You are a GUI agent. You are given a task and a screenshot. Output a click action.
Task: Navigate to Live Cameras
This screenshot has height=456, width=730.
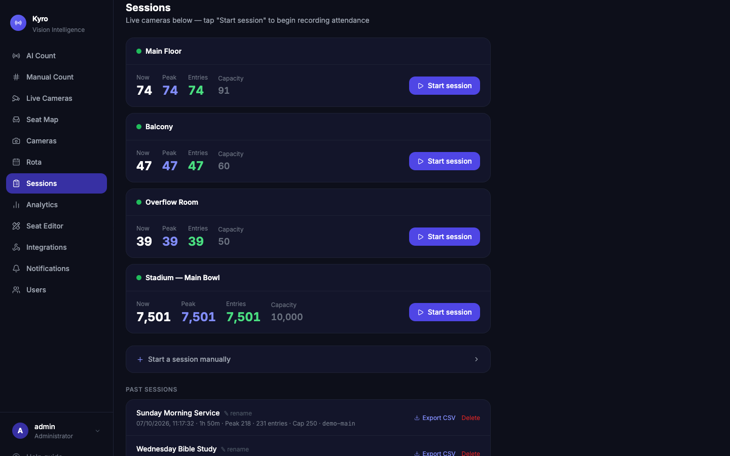pyautogui.click(x=56, y=98)
